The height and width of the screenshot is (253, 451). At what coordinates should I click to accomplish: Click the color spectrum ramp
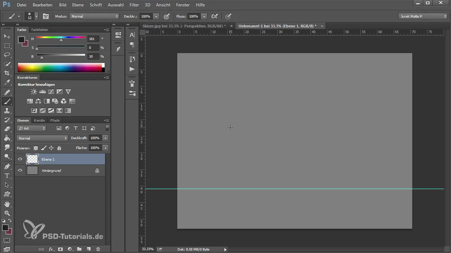click(x=60, y=67)
